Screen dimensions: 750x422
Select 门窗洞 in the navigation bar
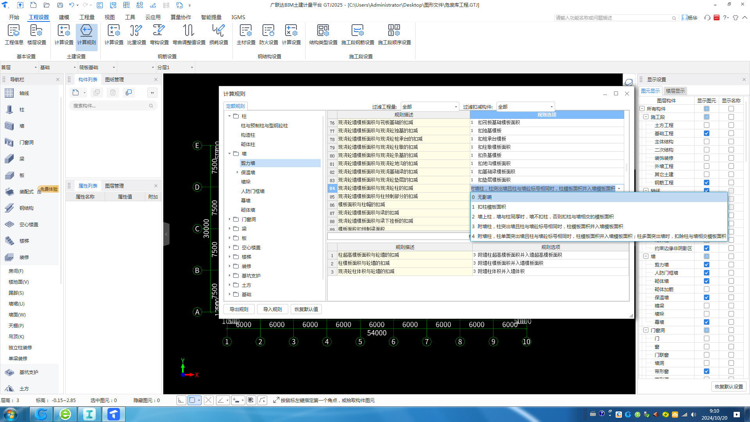[26, 142]
